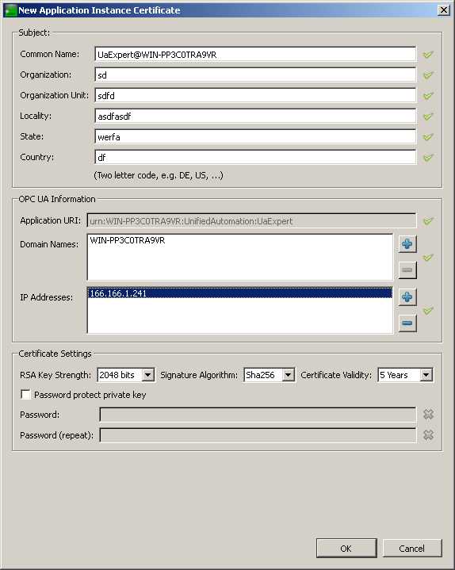
Task: Focus the Organization Unit input field
Action: click(255, 96)
